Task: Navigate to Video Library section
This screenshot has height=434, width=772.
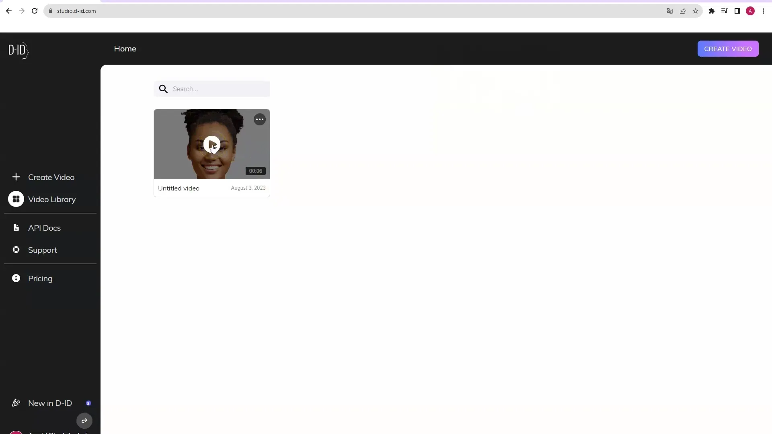Action: tap(51, 199)
